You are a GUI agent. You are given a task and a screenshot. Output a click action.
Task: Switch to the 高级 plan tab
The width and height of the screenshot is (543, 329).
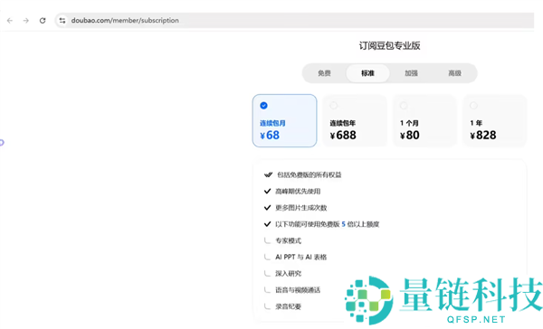454,73
